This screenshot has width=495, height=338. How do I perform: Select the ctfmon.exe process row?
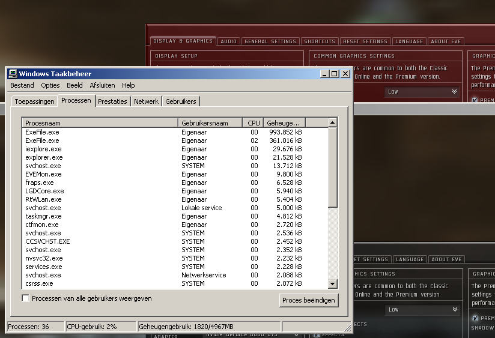[175, 225]
